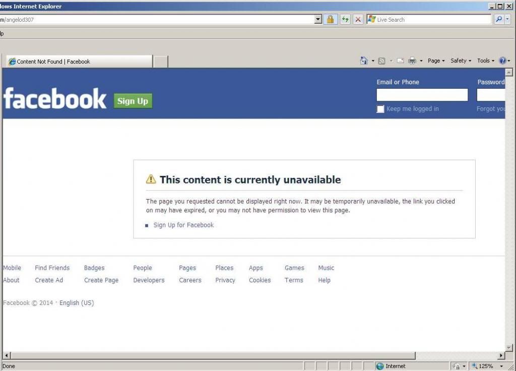This screenshot has height=371, width=516.
Task: Click the Feeds RSS icon
Action: click(382, 61)
